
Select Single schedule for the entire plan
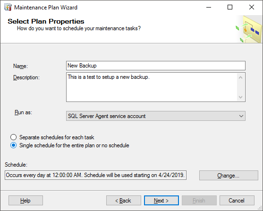tap(13, 145)
